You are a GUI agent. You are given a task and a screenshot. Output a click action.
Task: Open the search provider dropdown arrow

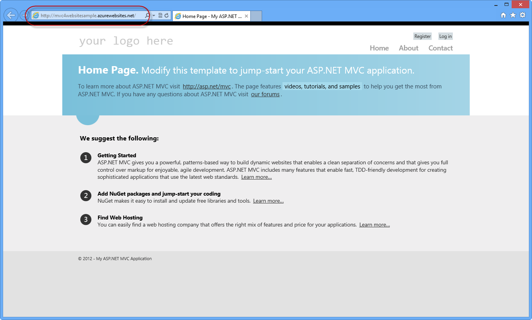coord(153,16)
